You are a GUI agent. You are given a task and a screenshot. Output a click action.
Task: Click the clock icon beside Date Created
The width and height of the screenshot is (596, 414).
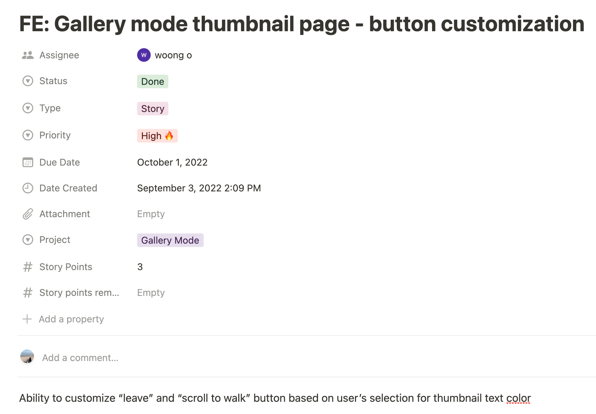pyautogui.click(x=27, y=188)
